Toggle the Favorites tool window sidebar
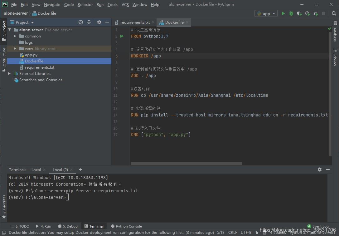Image resolution: width=339 pixels, height=236 pixels. pos(4,206)
